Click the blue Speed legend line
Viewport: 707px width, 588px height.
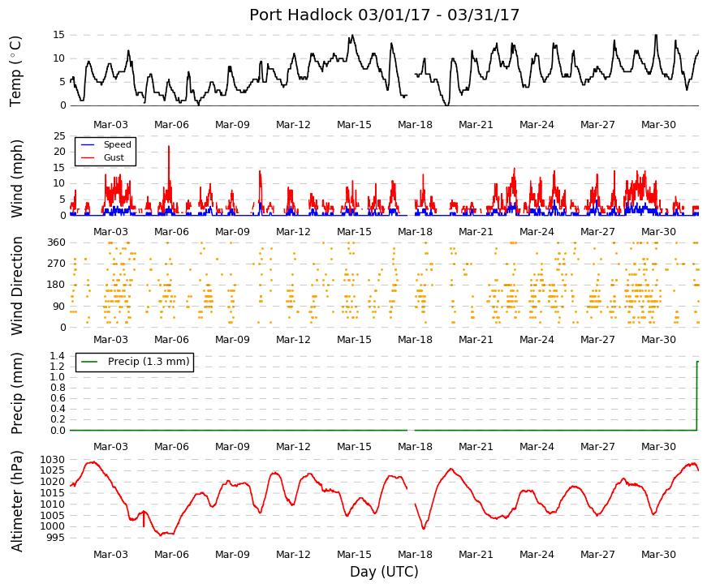(88, 144)
